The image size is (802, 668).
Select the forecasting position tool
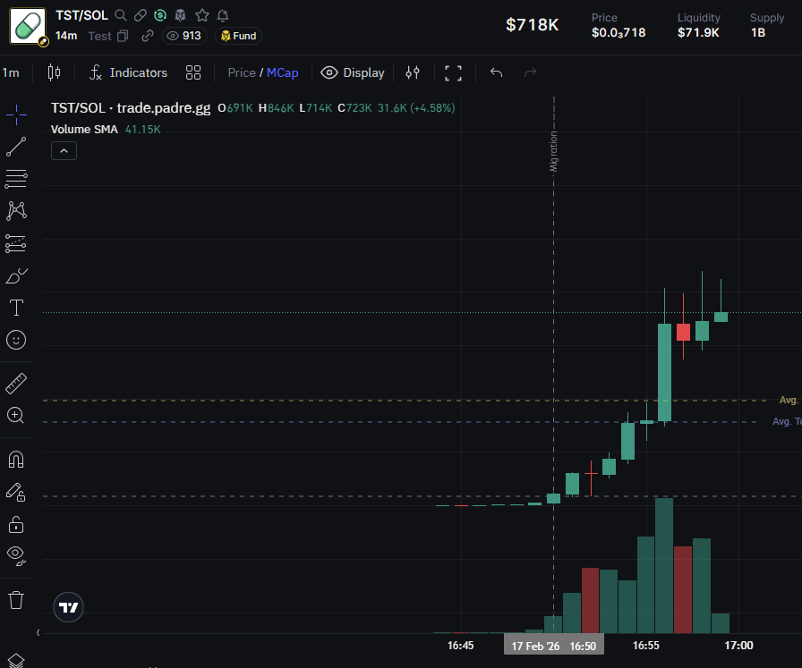(16, 244)
